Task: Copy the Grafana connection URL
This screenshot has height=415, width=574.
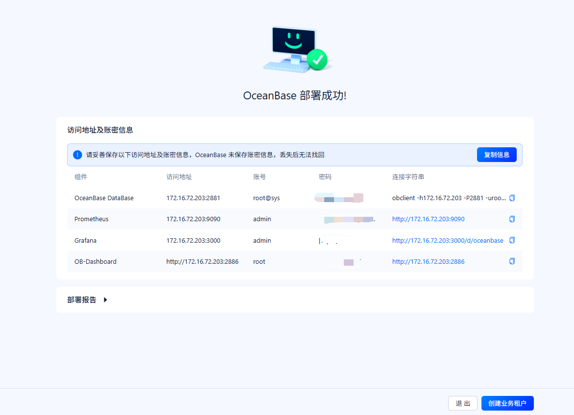Action: click(512, 240)
